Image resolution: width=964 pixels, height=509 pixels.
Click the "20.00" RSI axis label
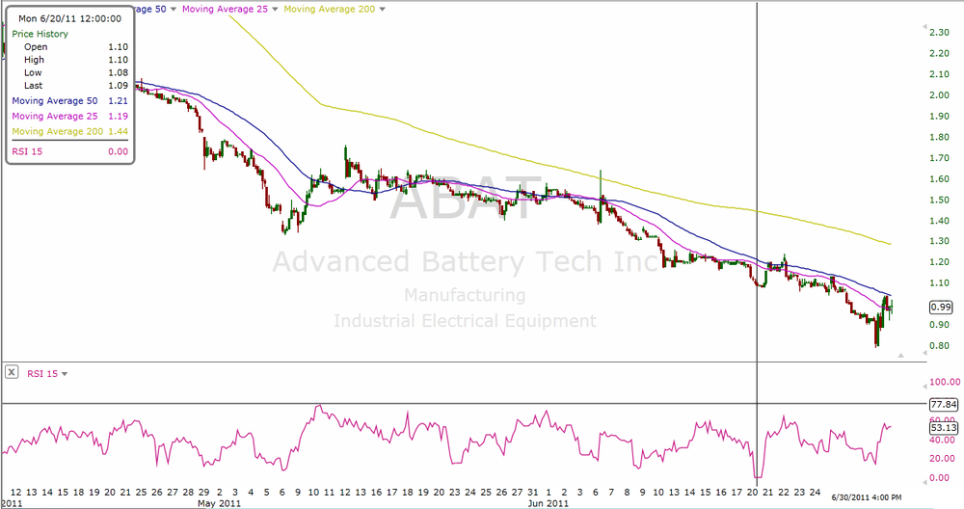pos(942,459)
